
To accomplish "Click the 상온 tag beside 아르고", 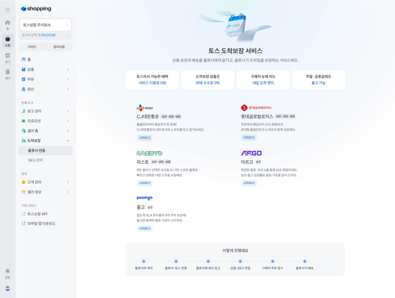I will coord(258,162).
